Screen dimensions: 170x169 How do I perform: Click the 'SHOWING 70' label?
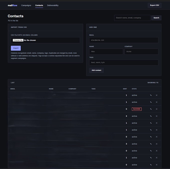(153, 83)
